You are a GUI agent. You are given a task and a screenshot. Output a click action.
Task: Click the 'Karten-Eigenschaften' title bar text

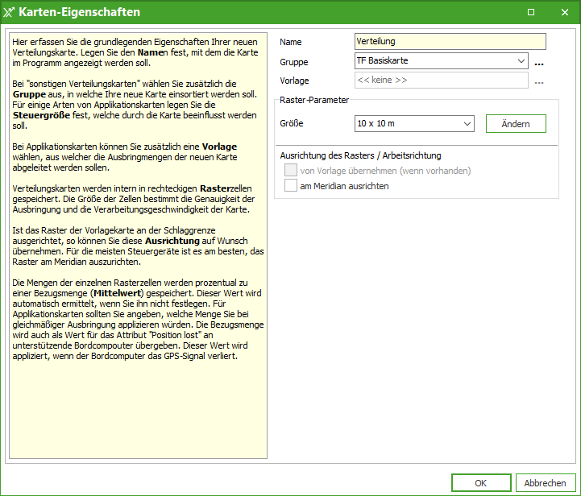click(79, 12)
